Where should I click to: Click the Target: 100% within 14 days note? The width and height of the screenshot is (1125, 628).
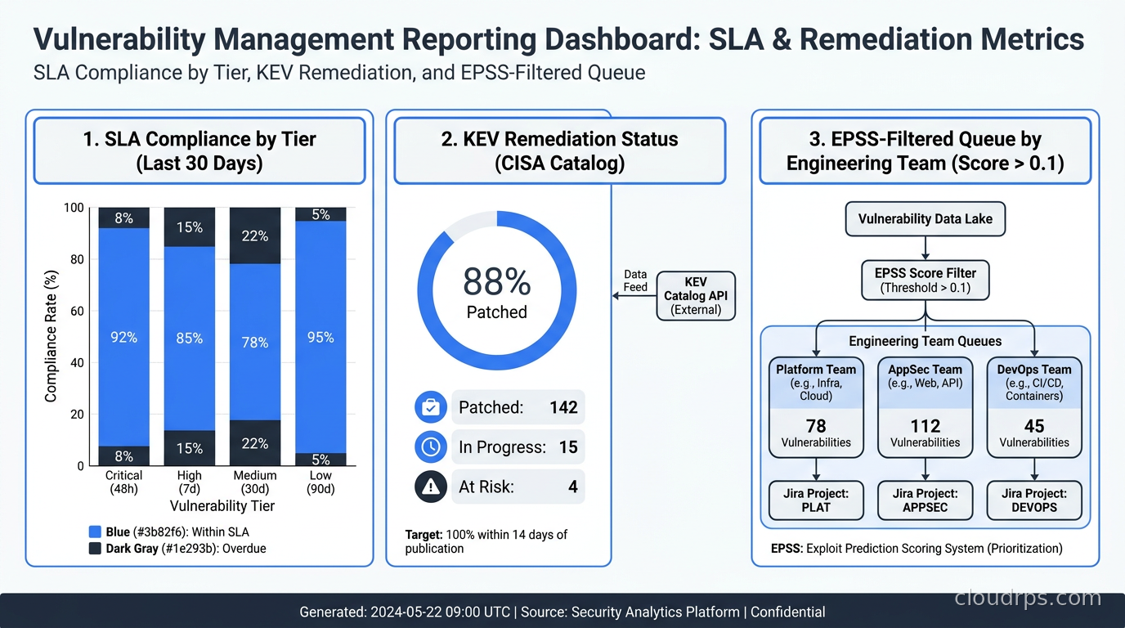pos(486,541)
